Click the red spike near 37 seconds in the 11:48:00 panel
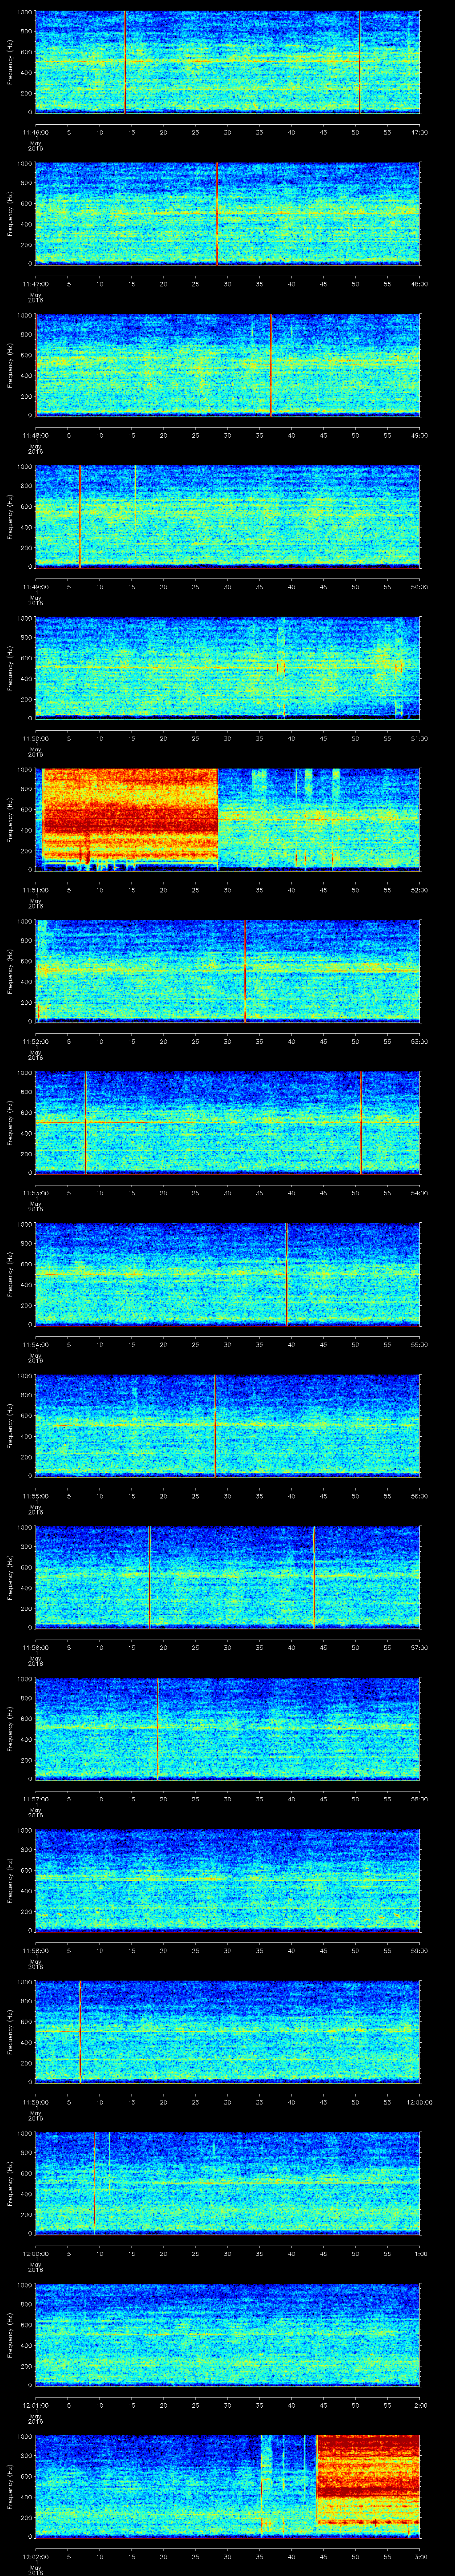455x2576 pixels. click(270, 364)
